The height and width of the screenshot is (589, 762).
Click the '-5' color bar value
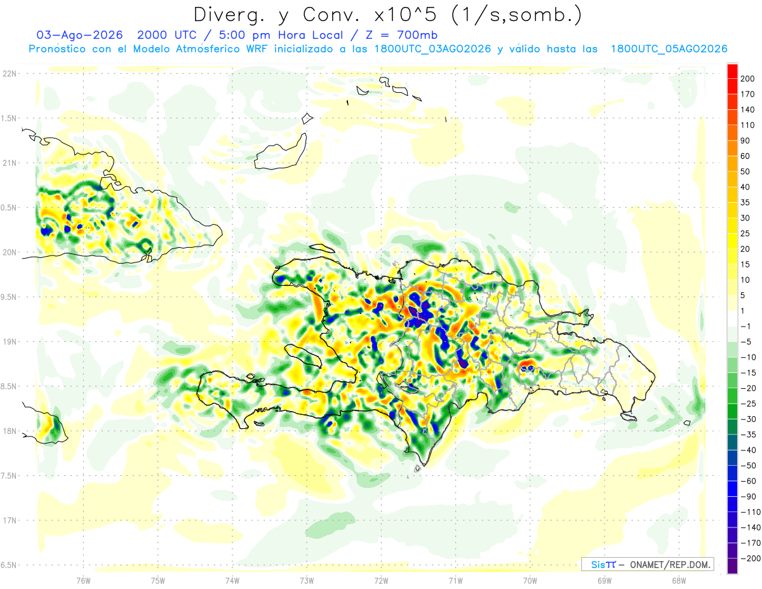(745, 342)
